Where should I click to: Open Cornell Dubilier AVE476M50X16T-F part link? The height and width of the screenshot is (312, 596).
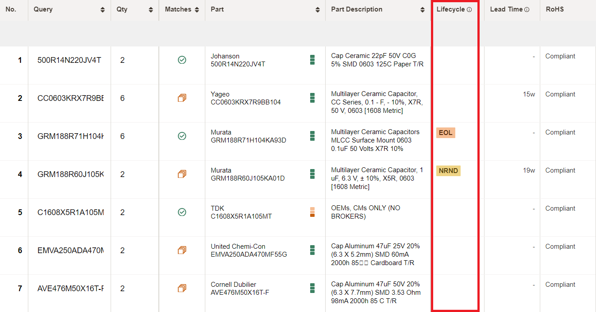[240, 289]
